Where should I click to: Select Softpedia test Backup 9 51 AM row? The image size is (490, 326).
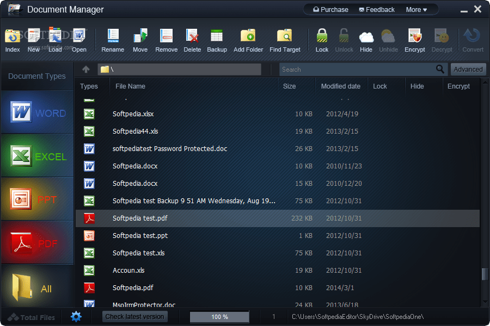[x=278, y=201]
